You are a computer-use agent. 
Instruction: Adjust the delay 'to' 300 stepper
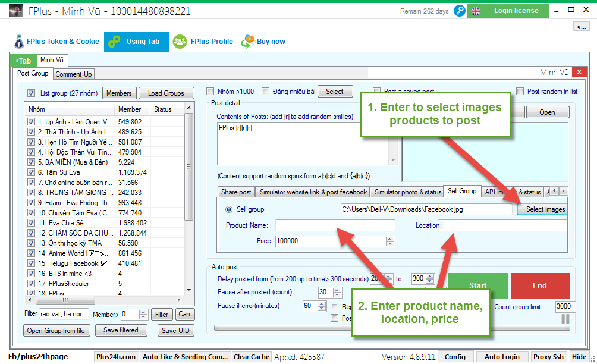pos(430,279)
